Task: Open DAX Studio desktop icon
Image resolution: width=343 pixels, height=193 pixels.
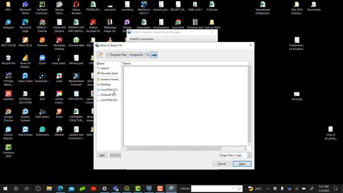Action: [42, 114]
